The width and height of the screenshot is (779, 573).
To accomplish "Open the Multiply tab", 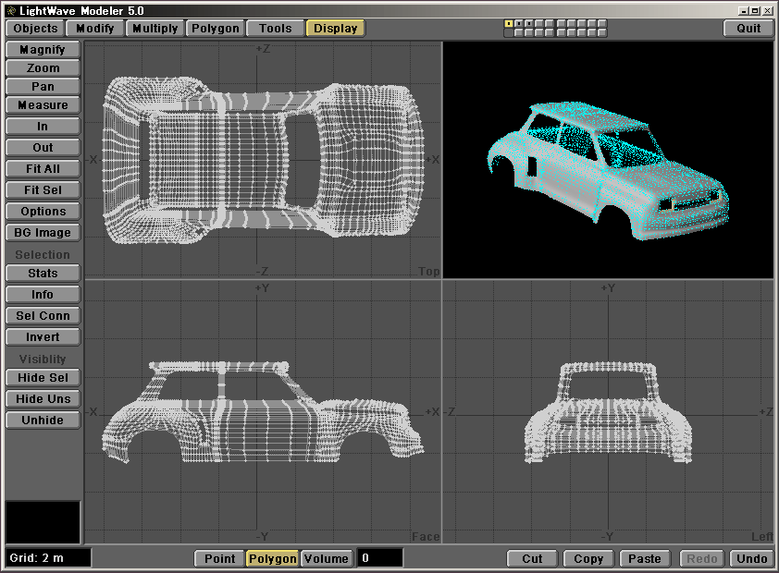I will (155, 29).
